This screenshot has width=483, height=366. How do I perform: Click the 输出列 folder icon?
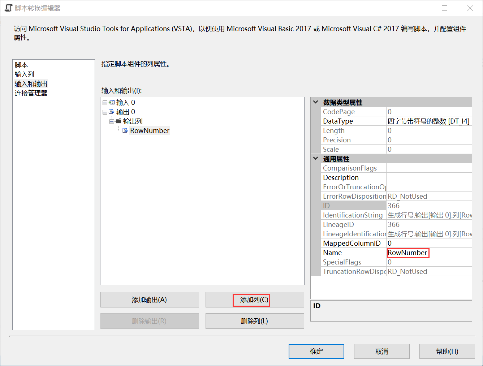[x=118, y=121]
